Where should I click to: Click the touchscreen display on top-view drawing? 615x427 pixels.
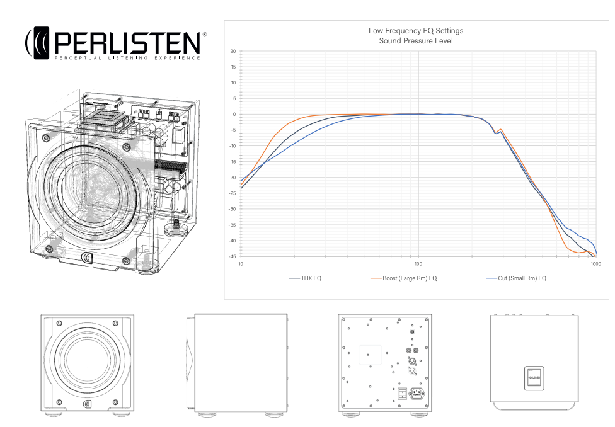tap(534, 377)
